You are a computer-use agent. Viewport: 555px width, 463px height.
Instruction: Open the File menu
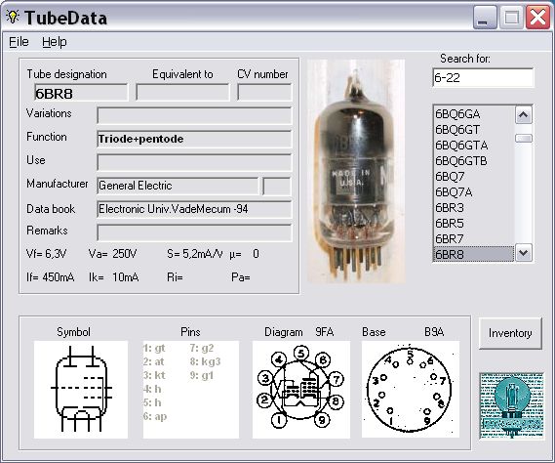19,42
